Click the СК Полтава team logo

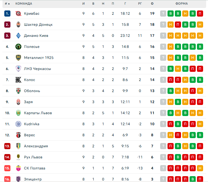coord(18,168)
